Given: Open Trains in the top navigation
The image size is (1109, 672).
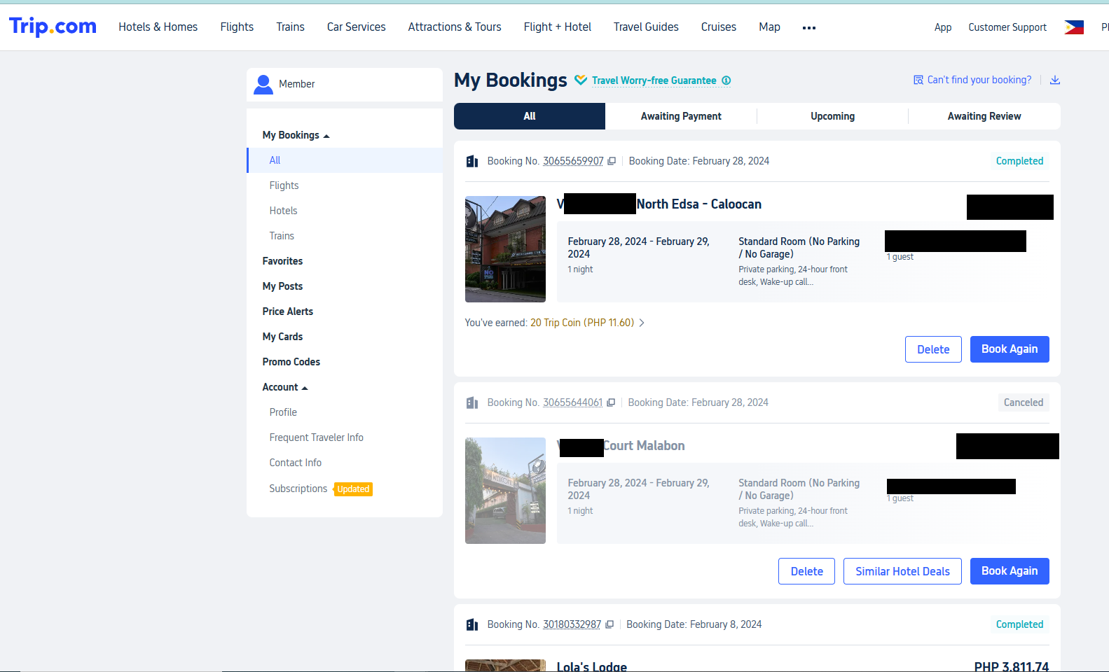Looking at the screenshot, I should tap(290, 27).
